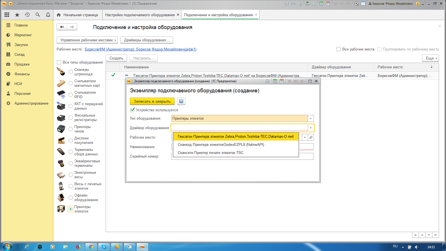Select Принтеры этикеток radio button

point(71,209)
